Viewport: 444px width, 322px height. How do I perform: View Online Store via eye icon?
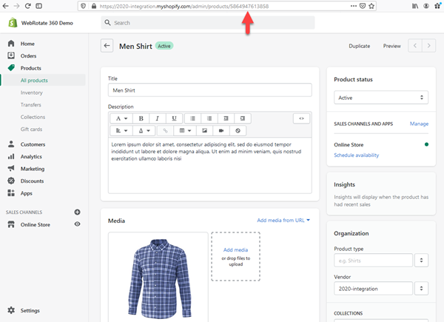(x=77, y=224)
